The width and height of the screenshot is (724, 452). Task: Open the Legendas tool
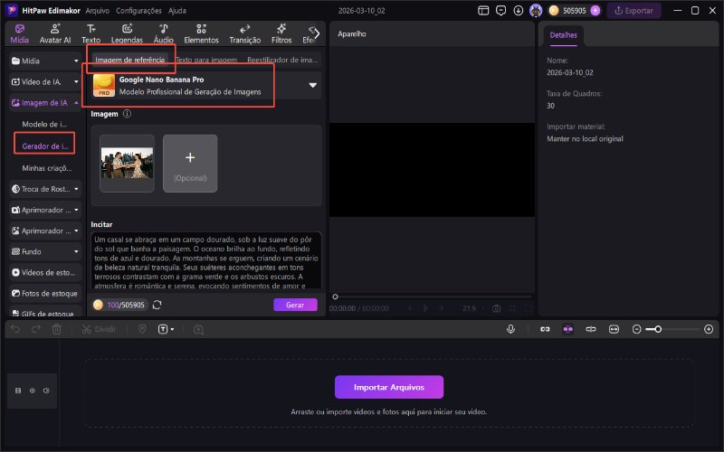127,33
